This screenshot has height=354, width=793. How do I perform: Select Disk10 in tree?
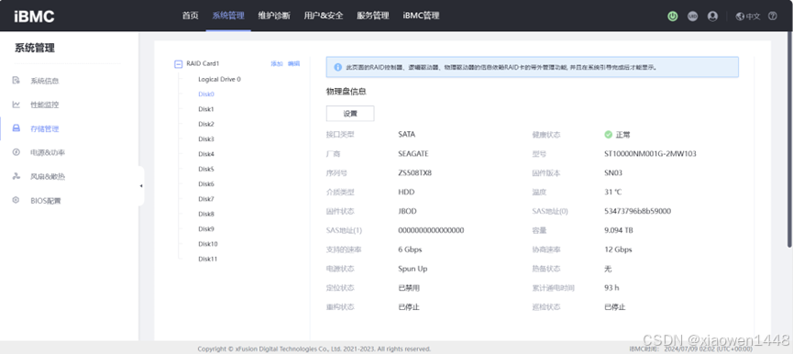coord(208,244)
